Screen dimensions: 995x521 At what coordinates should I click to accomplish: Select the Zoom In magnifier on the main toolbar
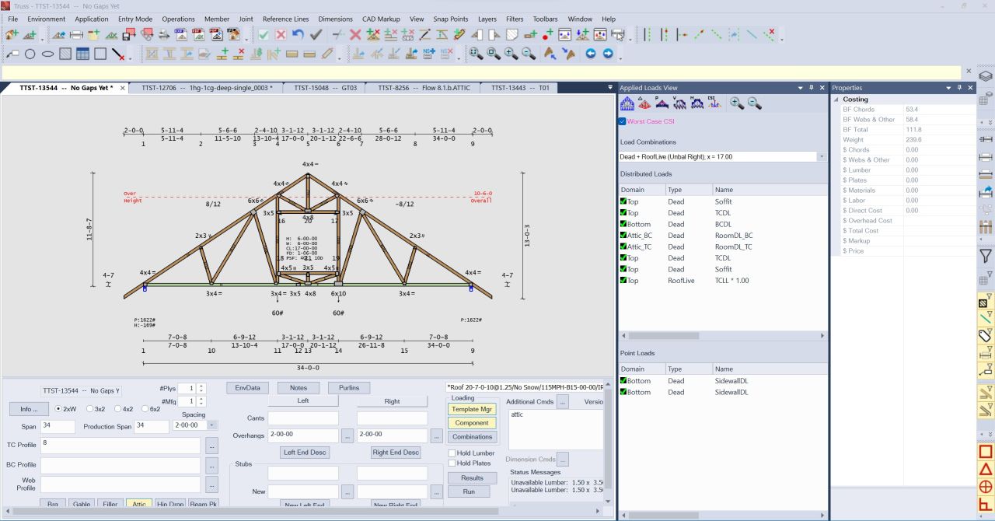pos(508,53)
